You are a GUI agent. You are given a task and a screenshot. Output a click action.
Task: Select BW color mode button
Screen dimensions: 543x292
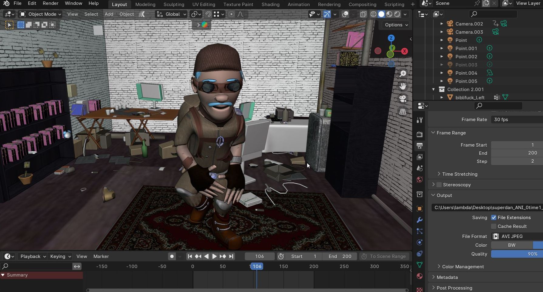pyautogui.click(x=511, y=245)
